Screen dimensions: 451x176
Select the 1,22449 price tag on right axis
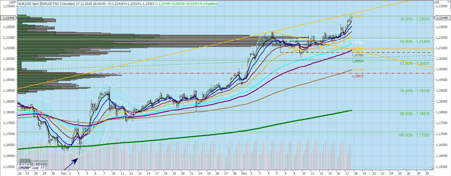(442, 18)
